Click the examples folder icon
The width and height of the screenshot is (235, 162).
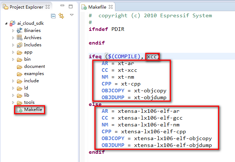(x=19, y=74)
